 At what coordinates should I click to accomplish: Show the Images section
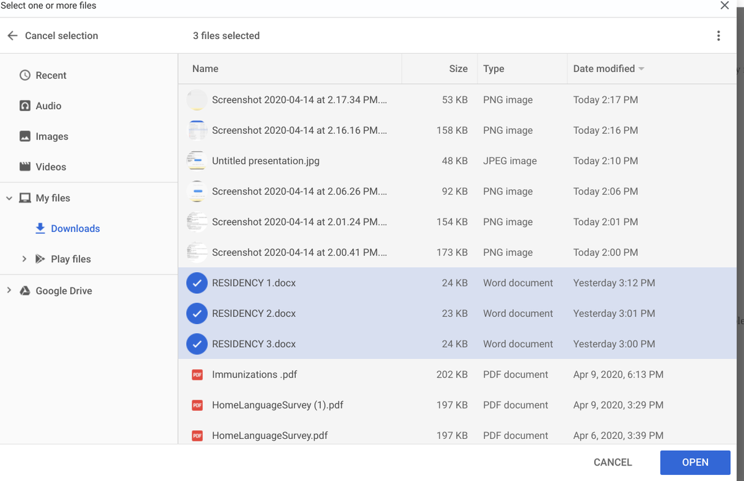click(x=52, y=136)
